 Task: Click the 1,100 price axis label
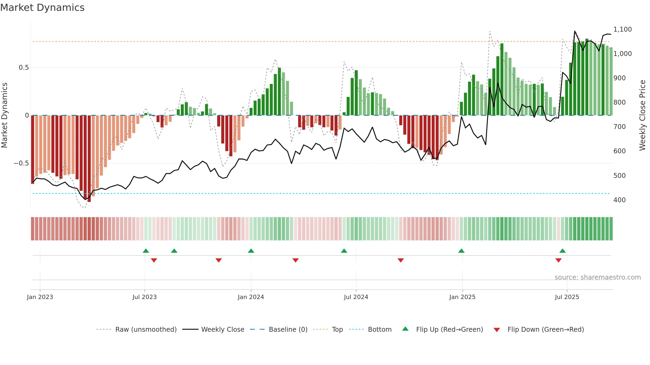coord(622,29)
